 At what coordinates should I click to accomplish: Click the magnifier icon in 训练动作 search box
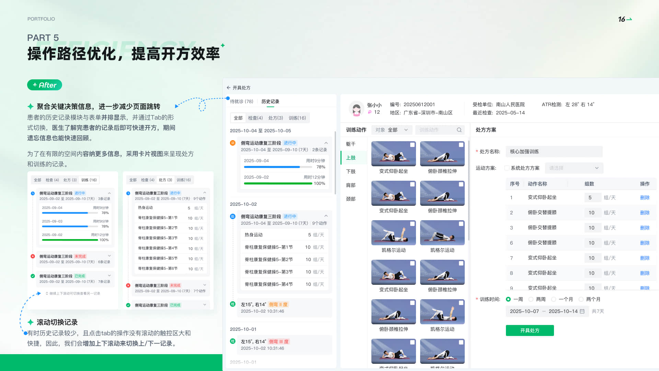(459, 130)
